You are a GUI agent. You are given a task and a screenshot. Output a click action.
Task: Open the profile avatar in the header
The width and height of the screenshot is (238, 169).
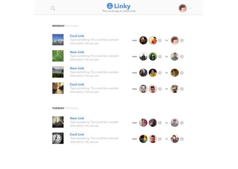(x=183, y=8)
